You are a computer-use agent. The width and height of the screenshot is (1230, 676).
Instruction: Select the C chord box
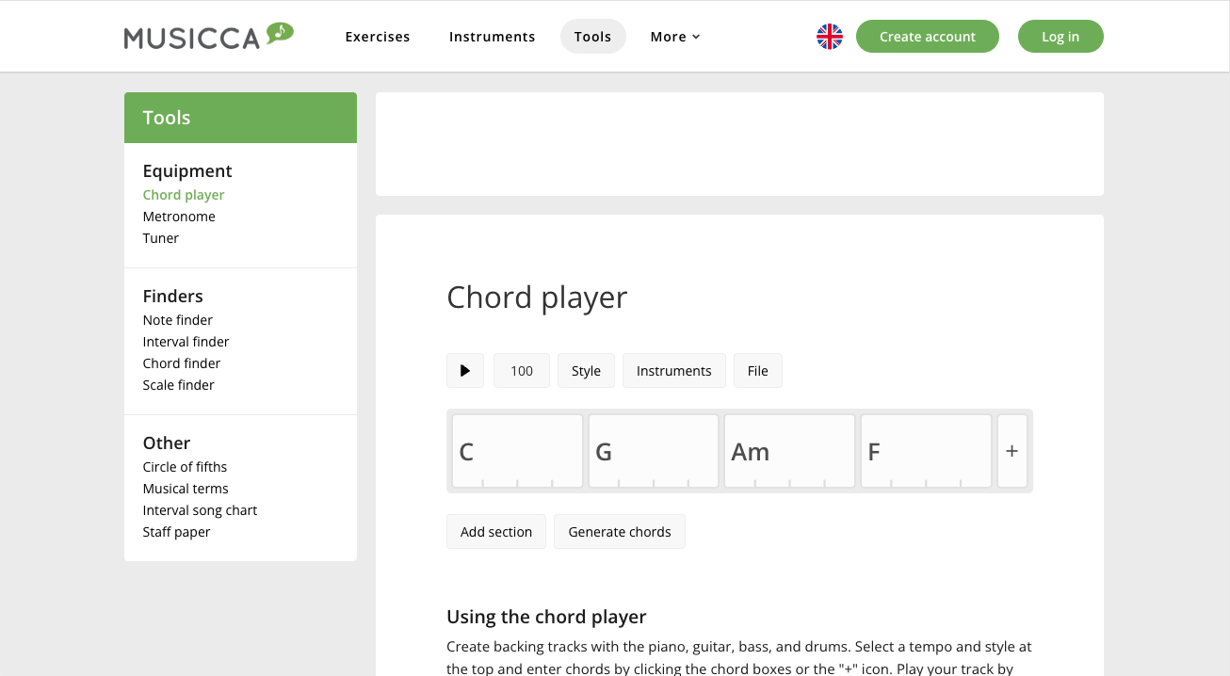pyautogui.click(x=517, y=451)
